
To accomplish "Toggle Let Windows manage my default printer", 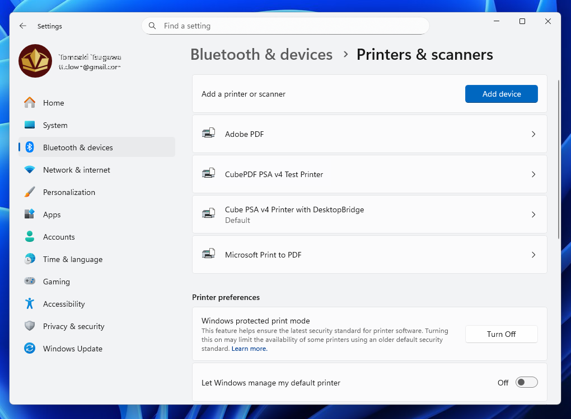I will pos(526,382).
